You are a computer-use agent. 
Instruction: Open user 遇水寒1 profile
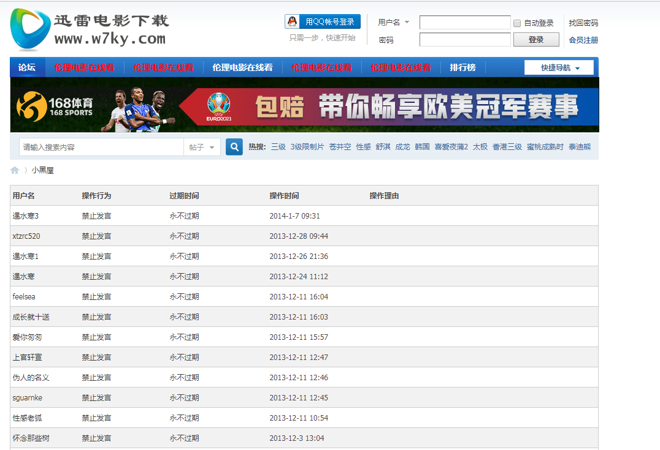point(26,257)
